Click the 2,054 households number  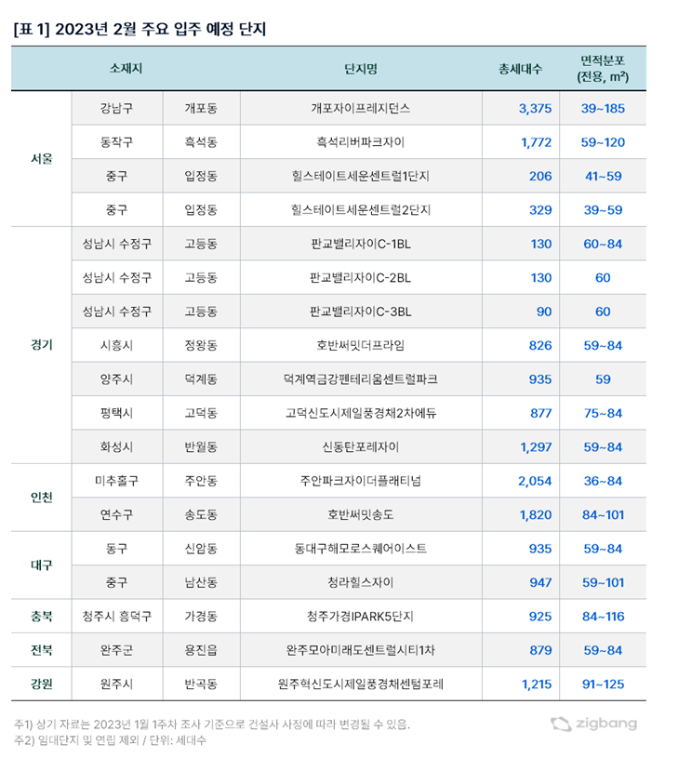click(x=535, y=481)
